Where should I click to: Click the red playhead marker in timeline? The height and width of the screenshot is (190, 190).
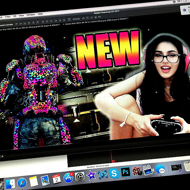pyautogui.click(x=113, y=161)
